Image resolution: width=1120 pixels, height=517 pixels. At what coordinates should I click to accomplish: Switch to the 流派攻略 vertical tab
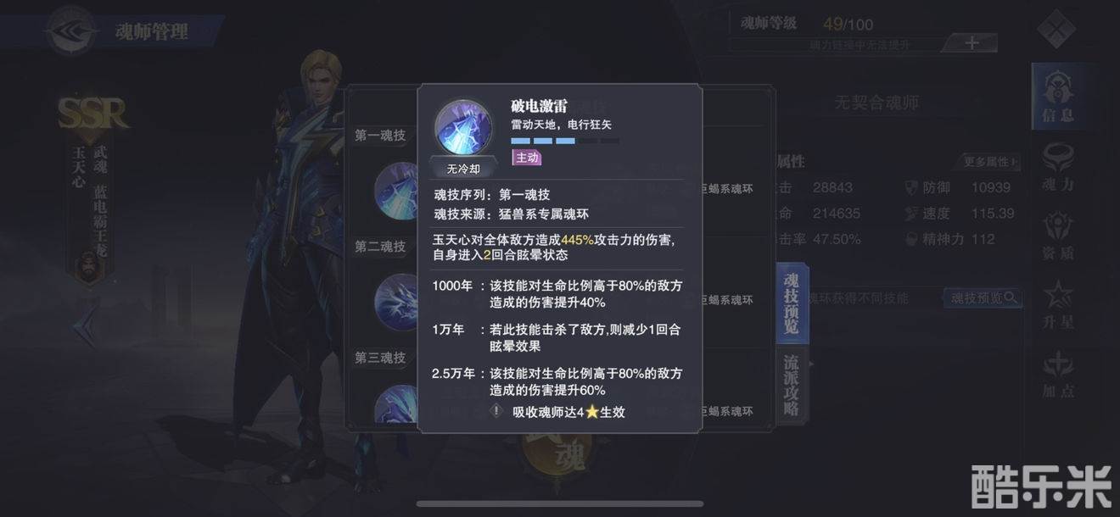792,385
